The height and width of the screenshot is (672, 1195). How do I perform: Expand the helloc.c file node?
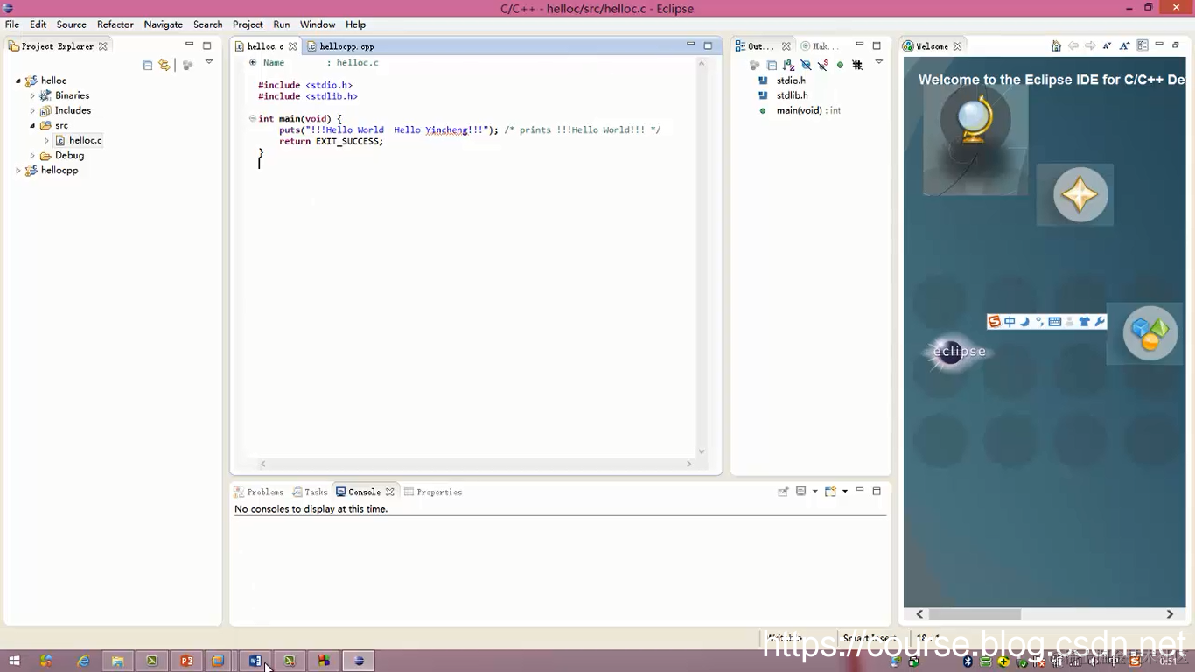[46, 140]
